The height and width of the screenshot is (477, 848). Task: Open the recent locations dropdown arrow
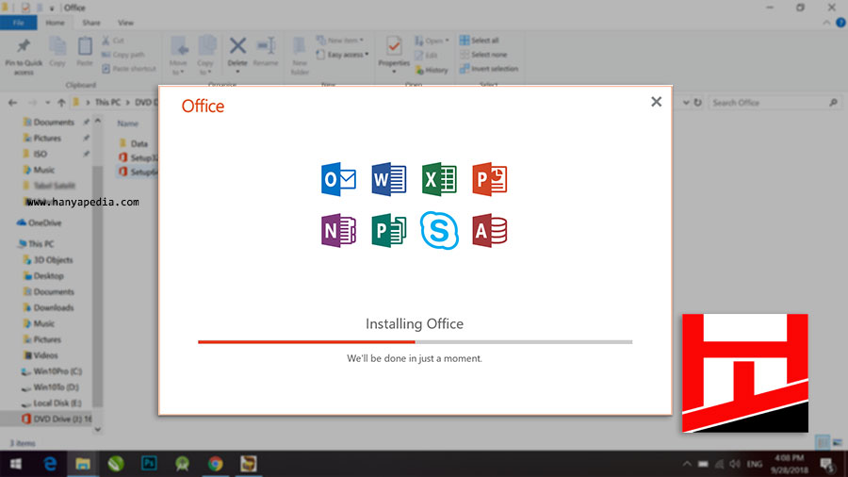[x=48, y=103]
